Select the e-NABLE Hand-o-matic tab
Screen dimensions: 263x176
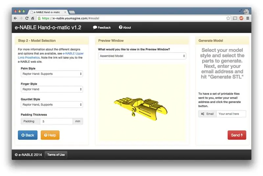click(47, 12)
